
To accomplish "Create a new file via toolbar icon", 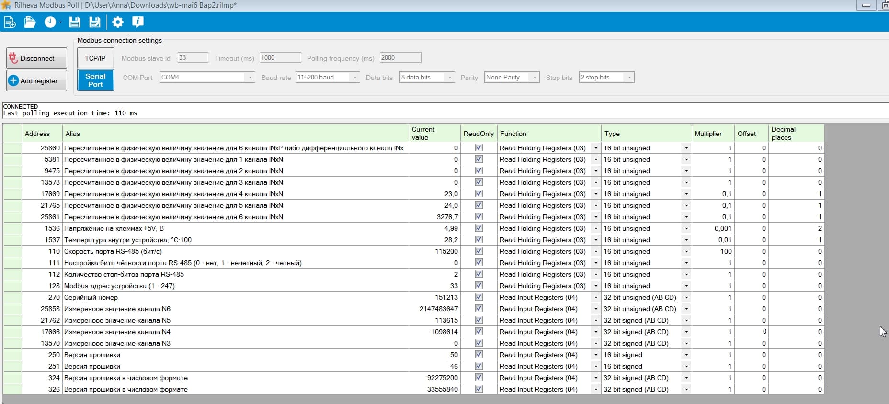I will tap(10, 22).
